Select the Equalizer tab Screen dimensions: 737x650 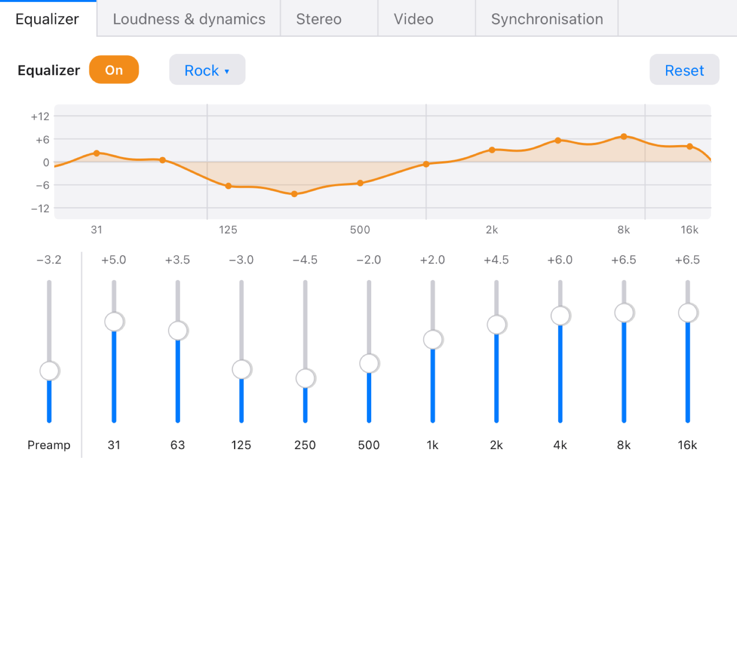tap(48, 19)
